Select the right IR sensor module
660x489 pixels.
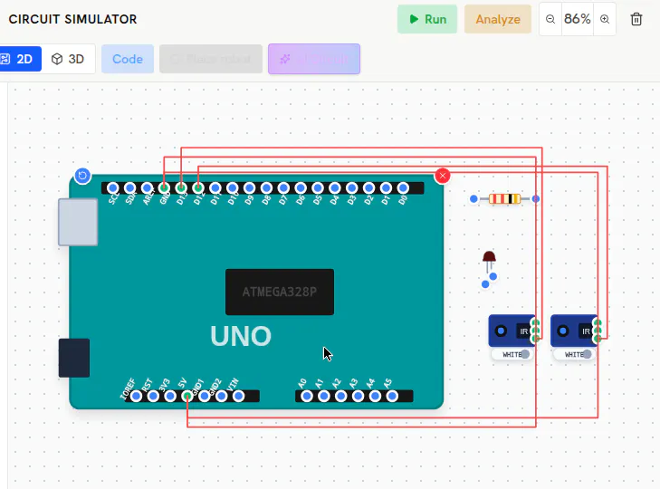pyautogui.click(x=574, y=331)
